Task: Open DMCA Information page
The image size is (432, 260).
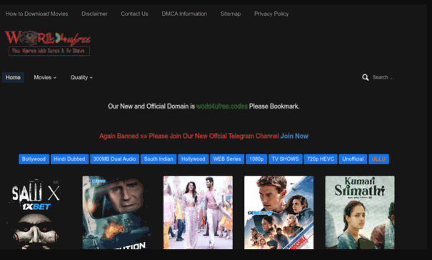Action: [x=184, y=14]
